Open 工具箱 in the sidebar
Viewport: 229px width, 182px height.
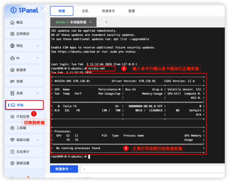pyautogui.click(x=24, y=128)
